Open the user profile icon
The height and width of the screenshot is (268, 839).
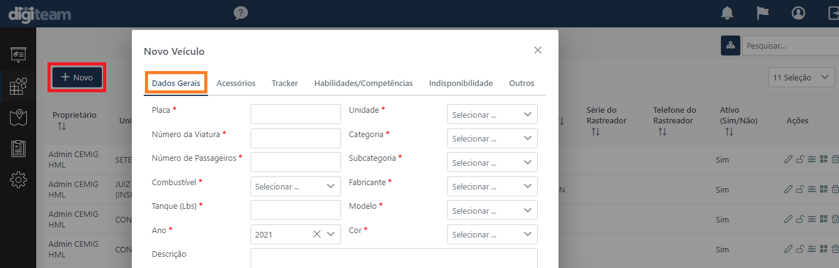(798, 13)
